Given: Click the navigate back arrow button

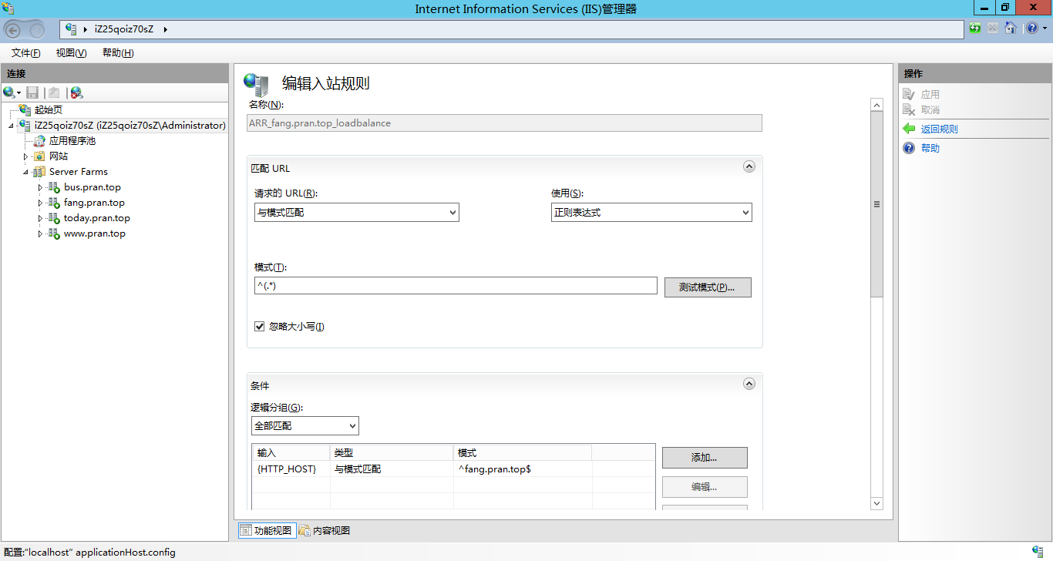Looking at the screenshot, I should point(13,30).
